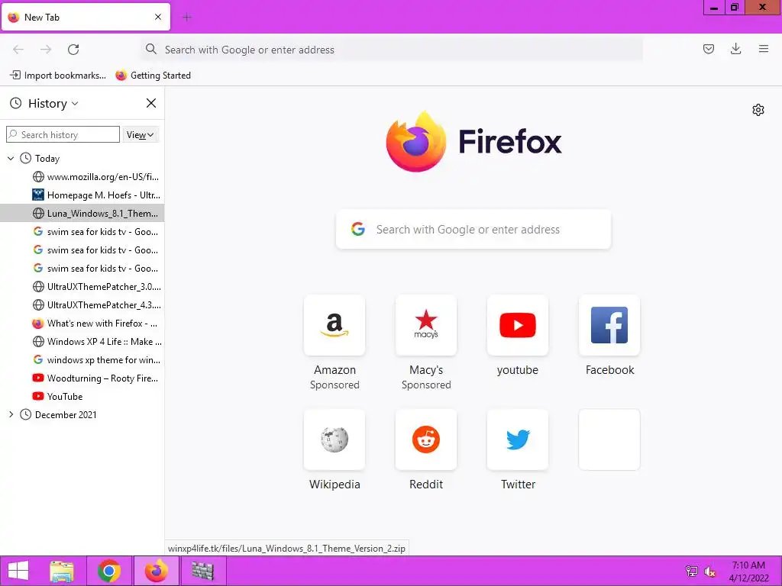782x586 pixels.
Task: Open Getting Started bookmark
Action: tap(153, 76)
